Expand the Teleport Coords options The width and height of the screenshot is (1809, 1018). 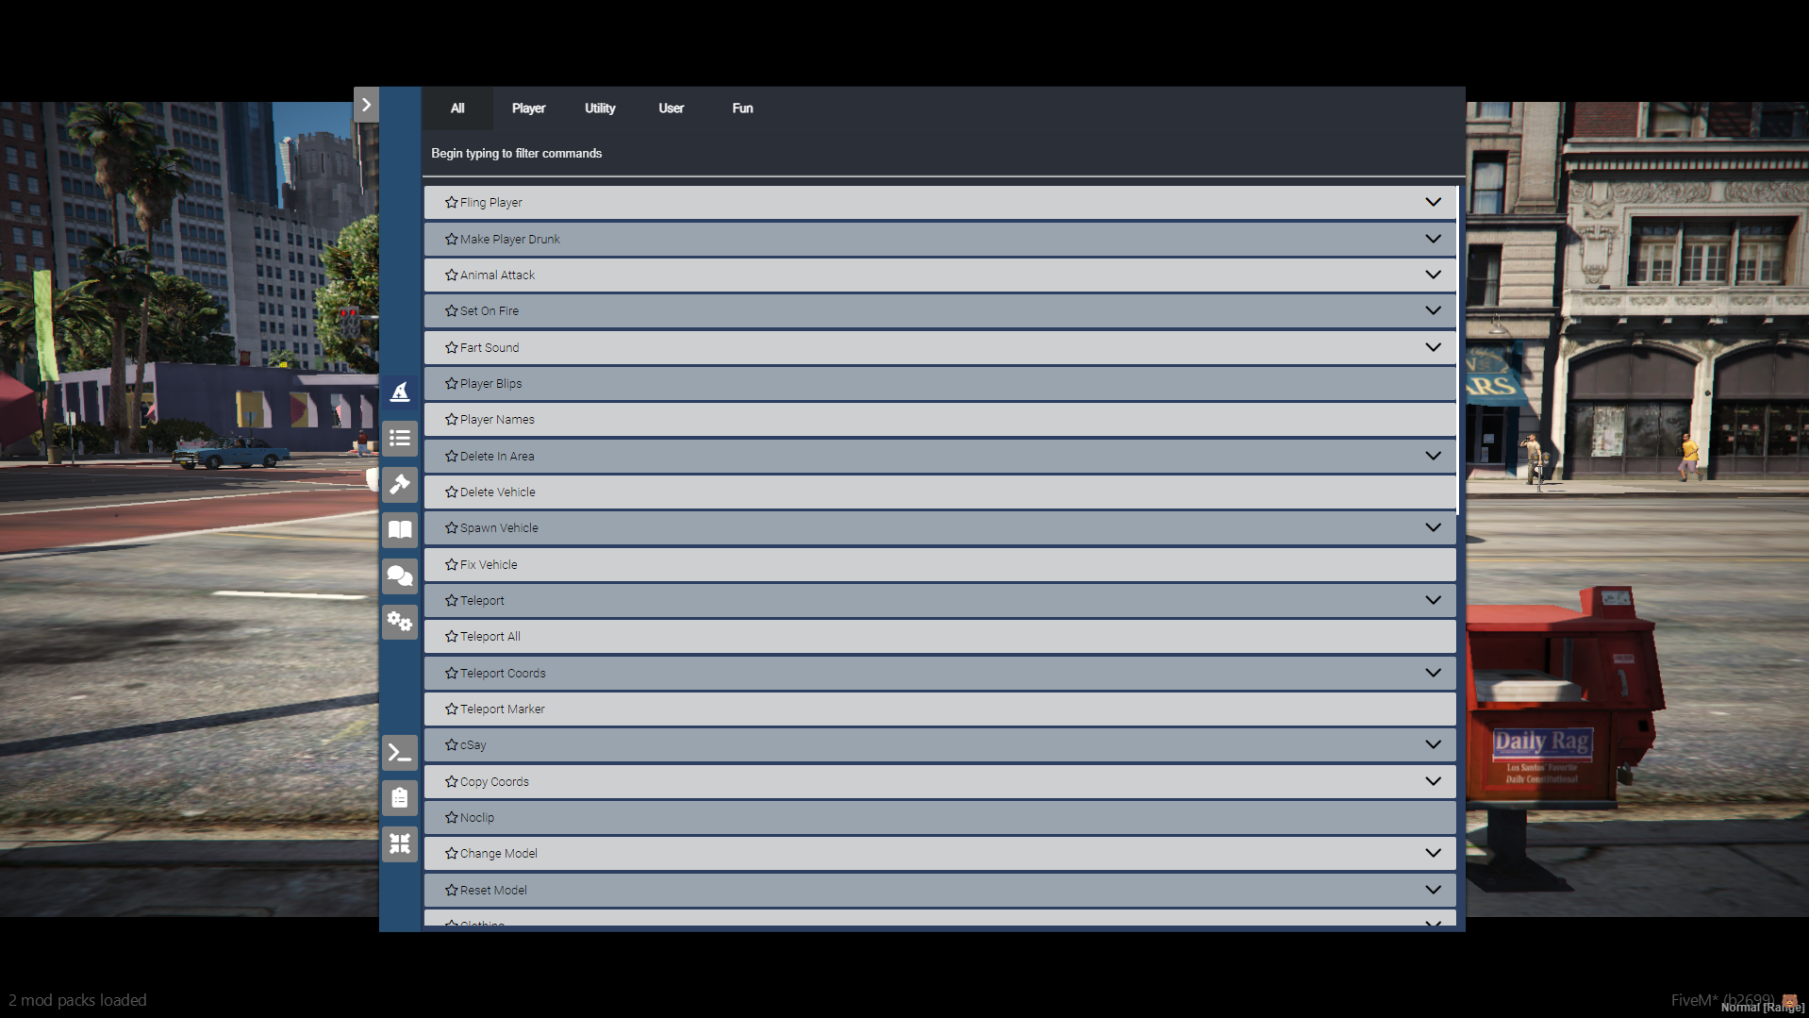tap(1433, 673)
